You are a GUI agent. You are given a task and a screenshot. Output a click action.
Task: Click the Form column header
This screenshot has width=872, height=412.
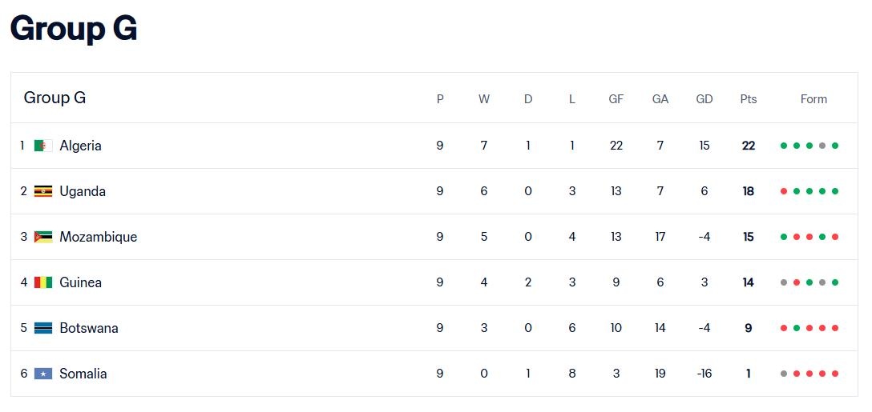click(x=813, y=99)
